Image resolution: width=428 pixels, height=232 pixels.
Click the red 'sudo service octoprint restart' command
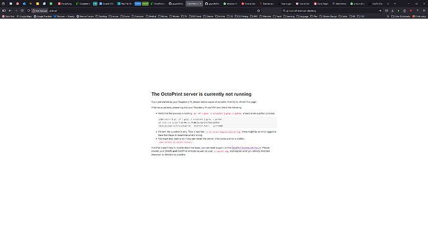176,142
